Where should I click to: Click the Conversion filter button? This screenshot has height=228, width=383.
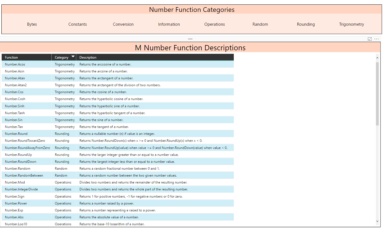(x=123, y=24)
